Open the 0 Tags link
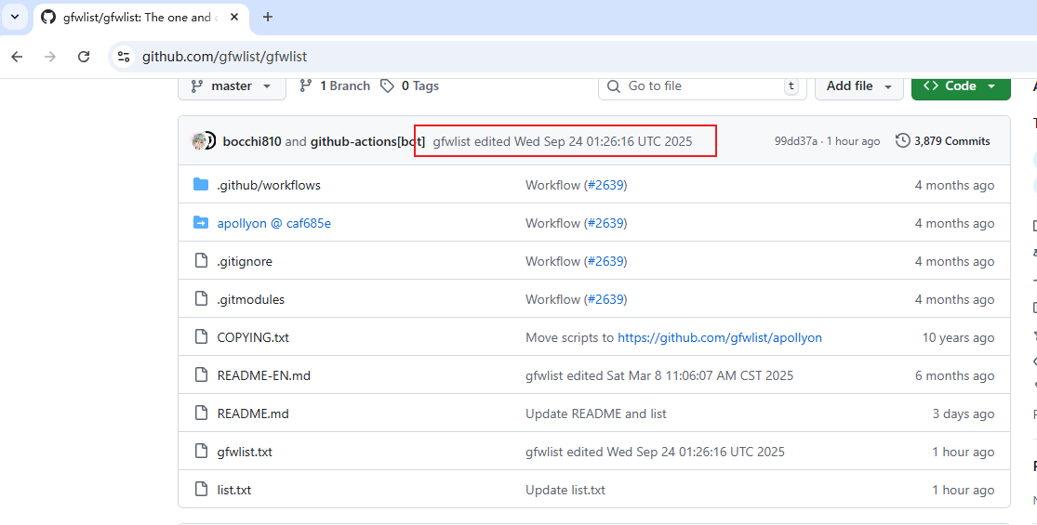This screenshot has height=525, width=1037. tap(410, 85)
